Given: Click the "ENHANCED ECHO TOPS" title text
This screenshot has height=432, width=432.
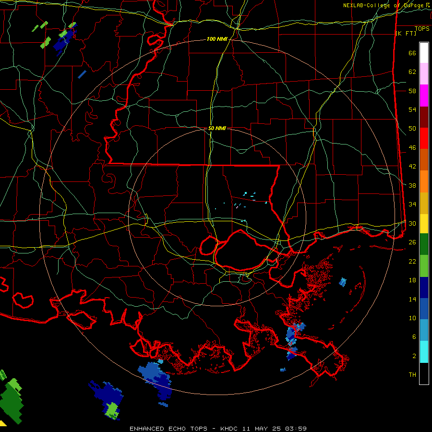Looking at the screenshot, I should click(x=168, y=429).
